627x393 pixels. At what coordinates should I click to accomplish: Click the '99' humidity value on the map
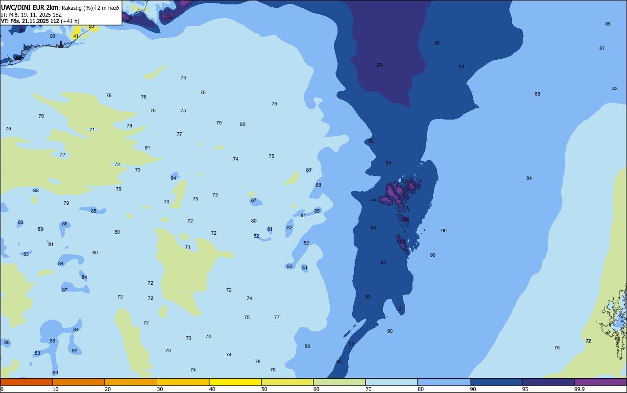coord(22,30)
